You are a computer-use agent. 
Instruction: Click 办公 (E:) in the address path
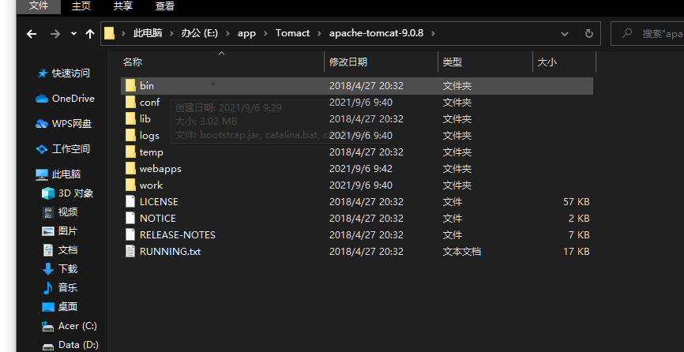point(199,33)
